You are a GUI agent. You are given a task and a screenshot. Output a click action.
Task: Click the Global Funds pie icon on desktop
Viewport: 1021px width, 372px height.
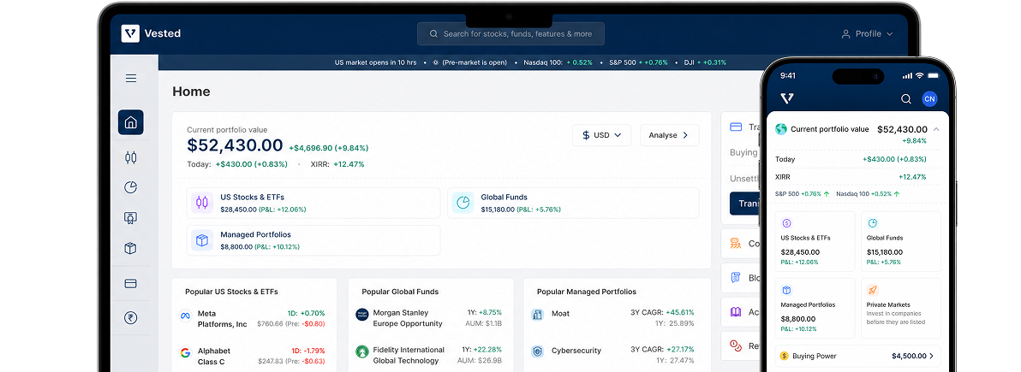tap(463, 203)
